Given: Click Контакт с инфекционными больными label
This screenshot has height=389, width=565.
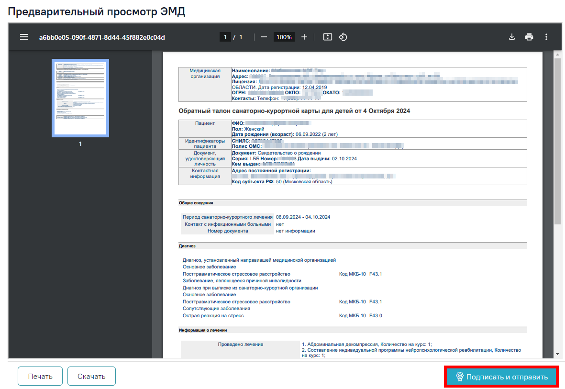Looking at the screenshot, I should coord(228,224).
